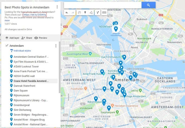Click the blue search magnifier button

coord(148,5)
